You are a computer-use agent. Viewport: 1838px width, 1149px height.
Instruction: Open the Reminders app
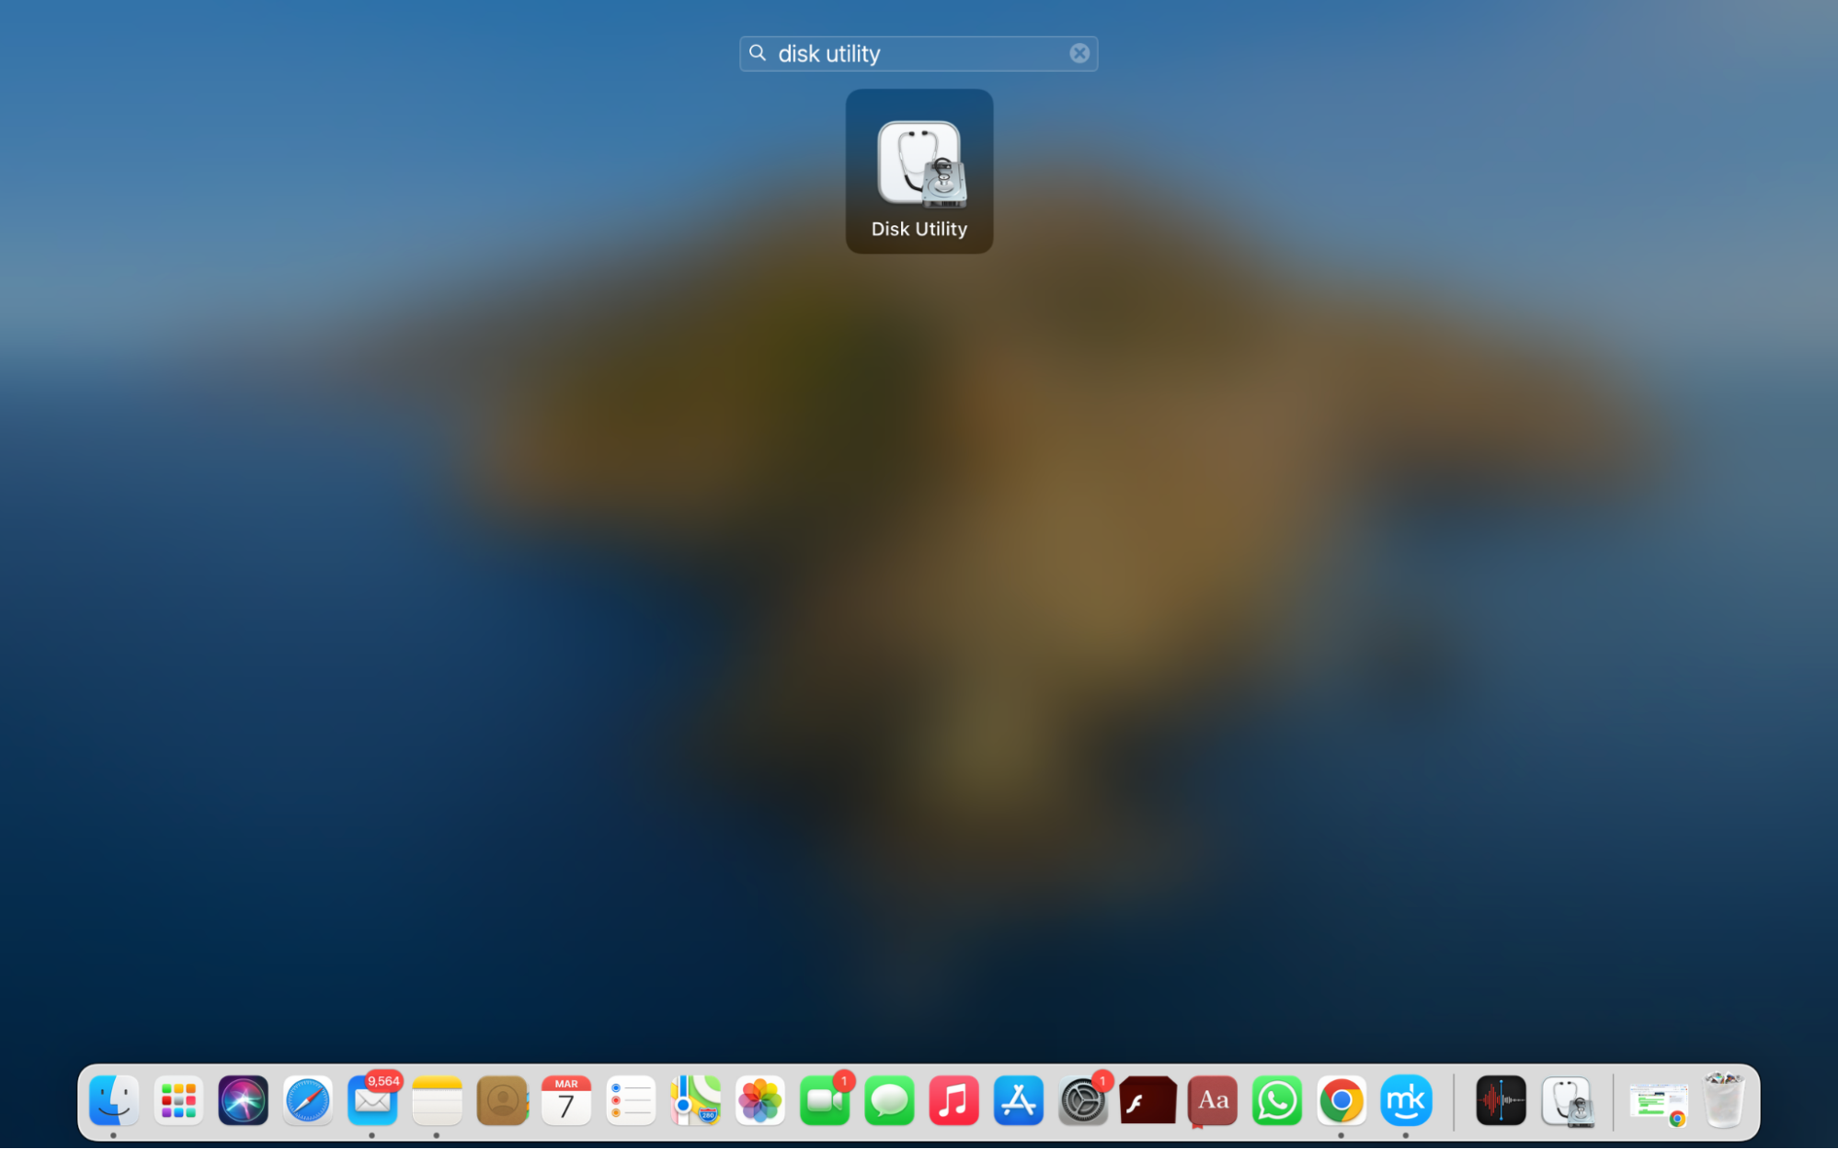tap(632, 1100)
